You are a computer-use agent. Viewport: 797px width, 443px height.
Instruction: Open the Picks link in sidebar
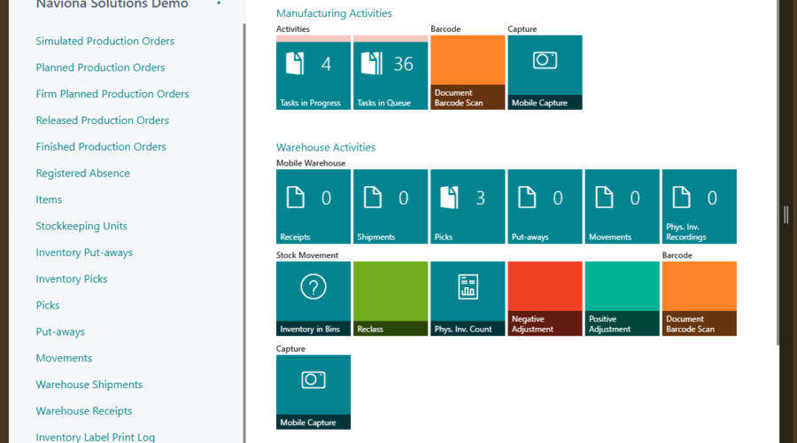pos(47,306)
